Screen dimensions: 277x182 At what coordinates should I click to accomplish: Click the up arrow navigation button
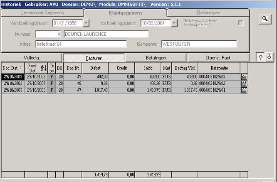point(260,57)
